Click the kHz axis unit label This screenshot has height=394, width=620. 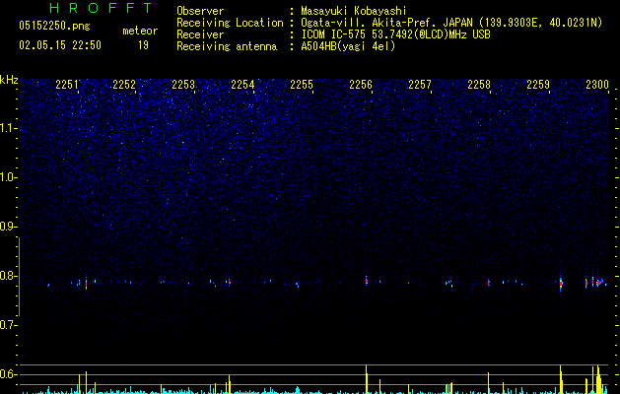[9, 80]
